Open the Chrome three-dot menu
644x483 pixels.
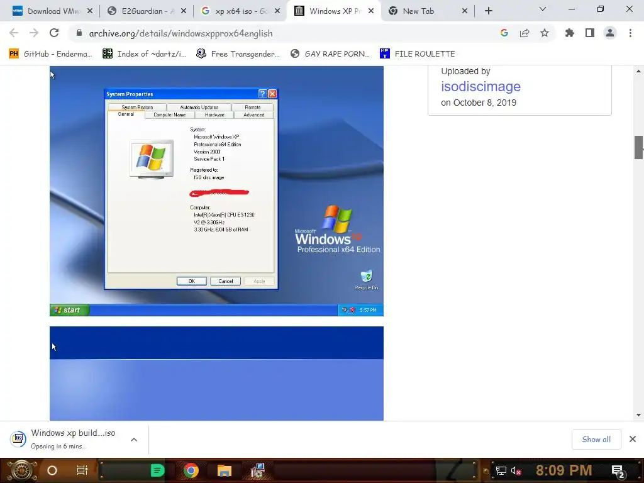pos(630,33)
